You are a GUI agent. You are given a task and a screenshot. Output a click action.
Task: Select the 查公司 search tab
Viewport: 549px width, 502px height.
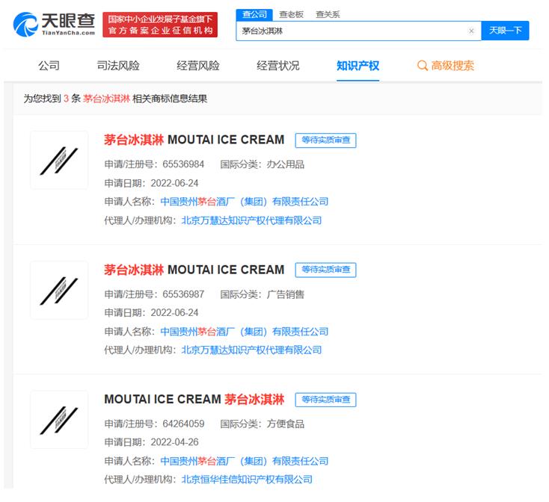(x=254, y=14)
